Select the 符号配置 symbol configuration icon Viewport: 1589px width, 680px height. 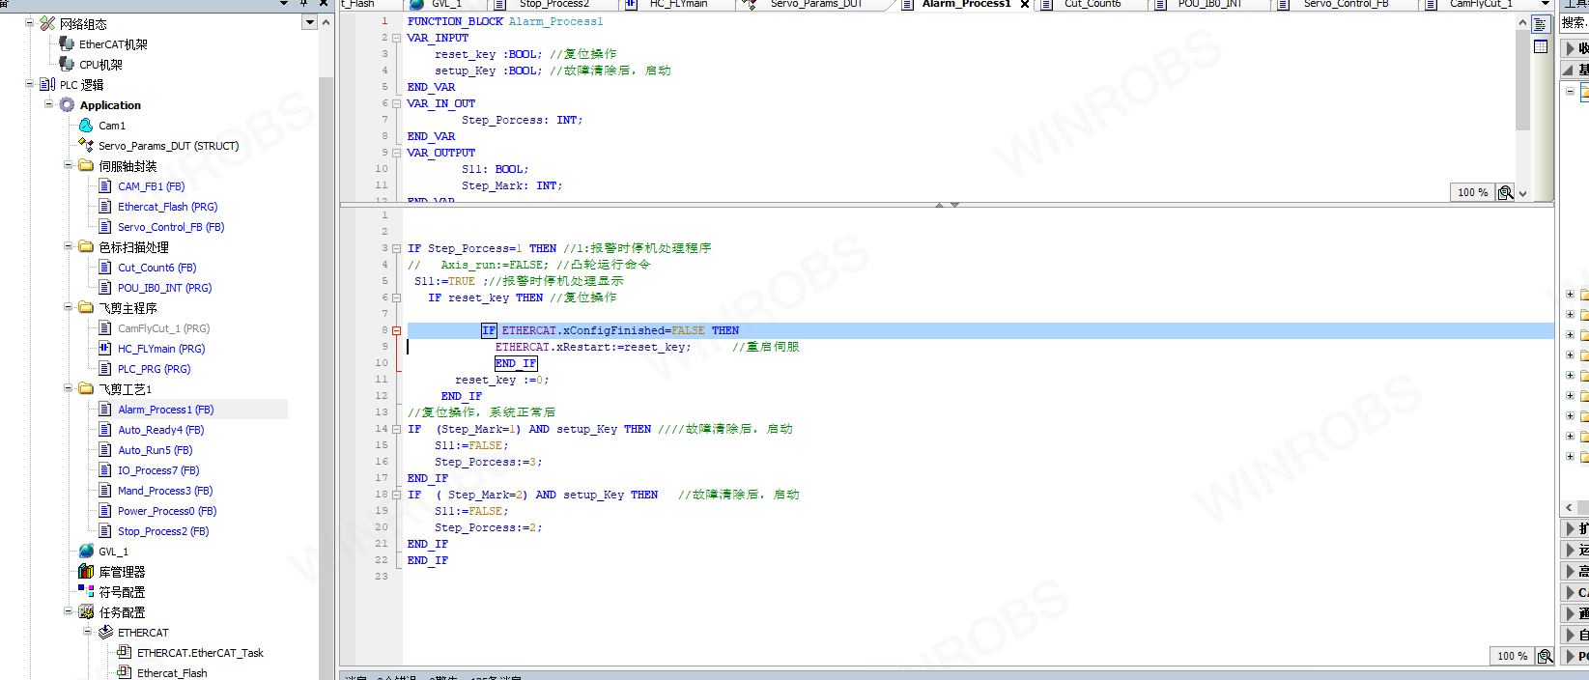click(86, 592)
